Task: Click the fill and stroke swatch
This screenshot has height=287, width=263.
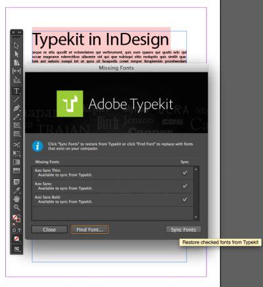Action: pyautogui.click(x=16, y=219)
